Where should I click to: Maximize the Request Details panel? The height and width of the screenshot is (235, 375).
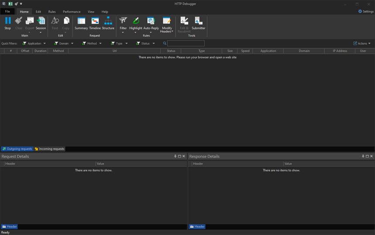point(179,156)
